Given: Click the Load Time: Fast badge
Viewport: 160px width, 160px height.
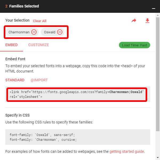Looking at the screenshot, I should [x=134, y=45].
